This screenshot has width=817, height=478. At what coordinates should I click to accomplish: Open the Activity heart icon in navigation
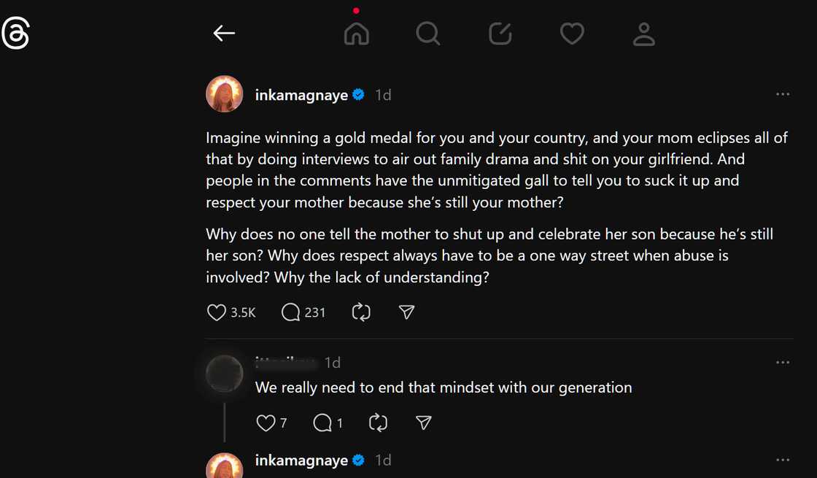572,34
